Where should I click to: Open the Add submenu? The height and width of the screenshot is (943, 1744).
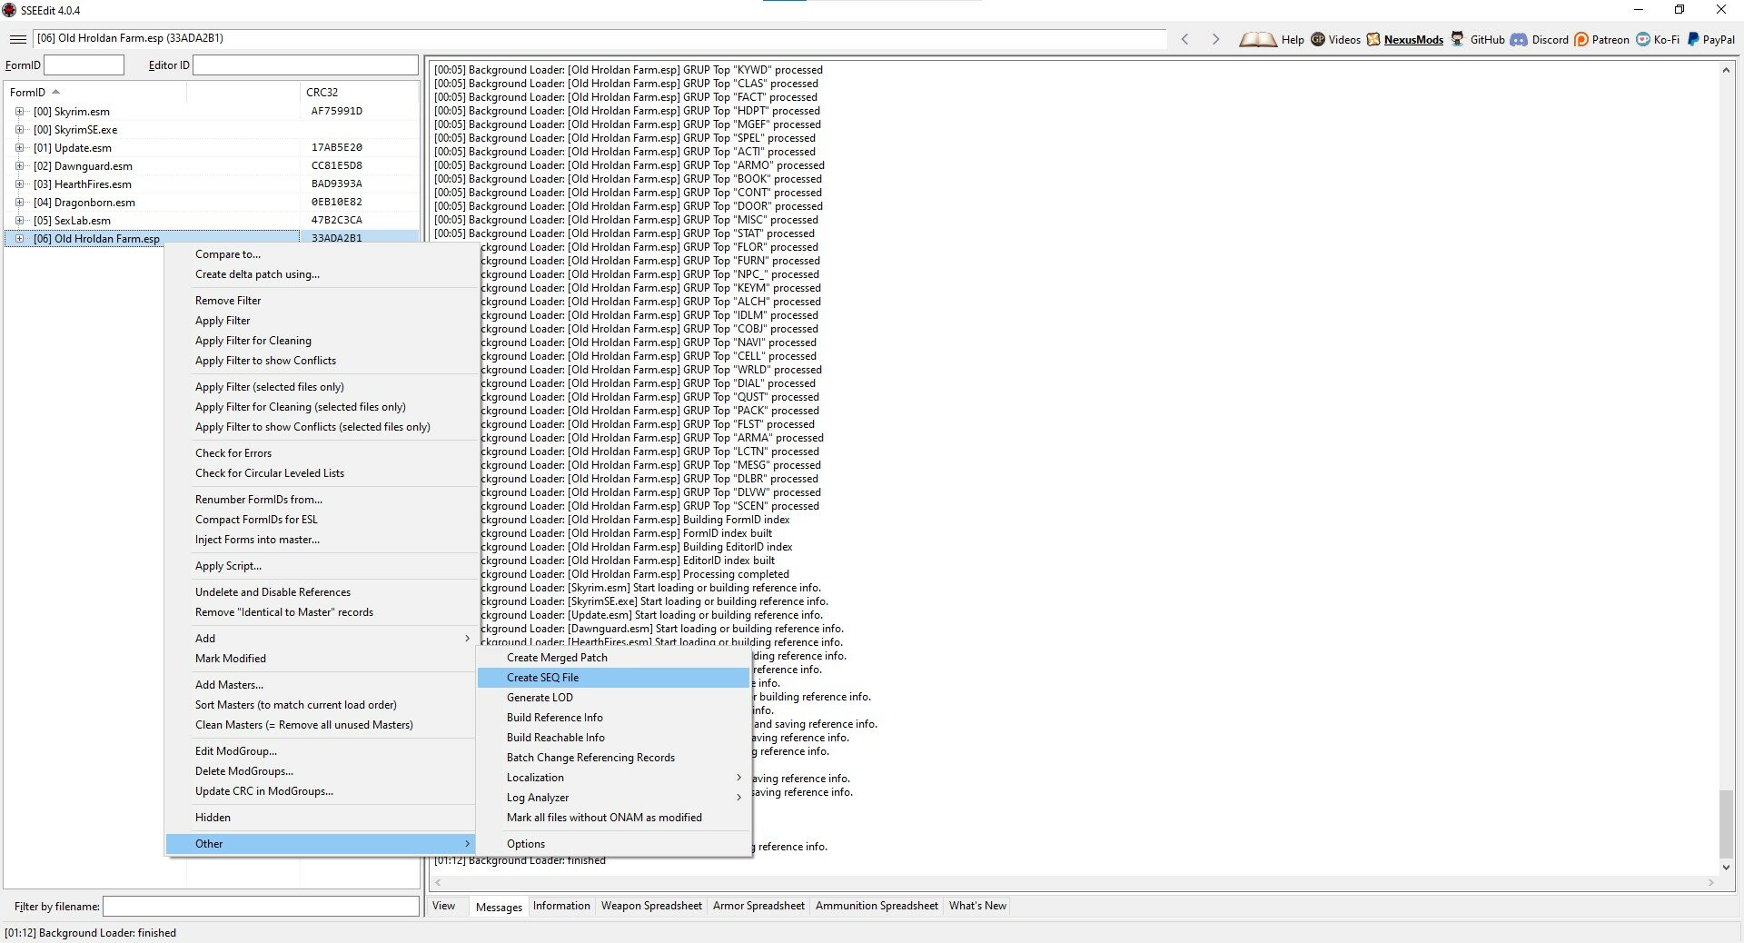pyautogui.click(x=321, y=639)
